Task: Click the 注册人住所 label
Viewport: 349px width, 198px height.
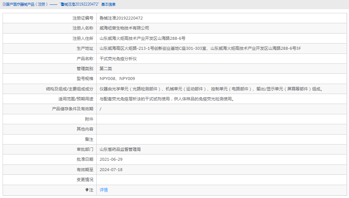Action: [x=83, y=38]
